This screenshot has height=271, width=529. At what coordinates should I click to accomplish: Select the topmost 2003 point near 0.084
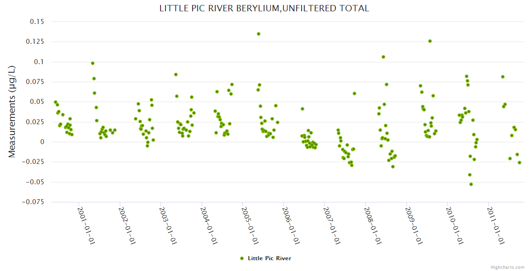(x=176, y=75)
